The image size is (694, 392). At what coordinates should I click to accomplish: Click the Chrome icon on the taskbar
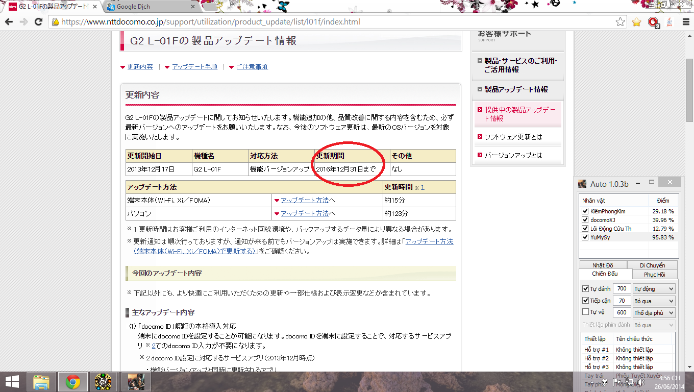click(73, 382)
